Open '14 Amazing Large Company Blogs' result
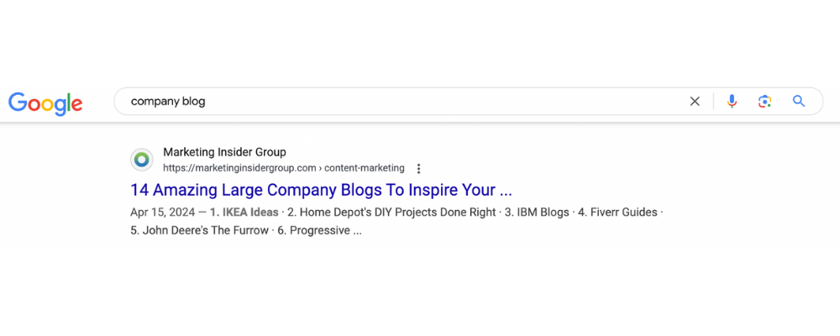This screenshot has width=840, height=336. point(321,190)
